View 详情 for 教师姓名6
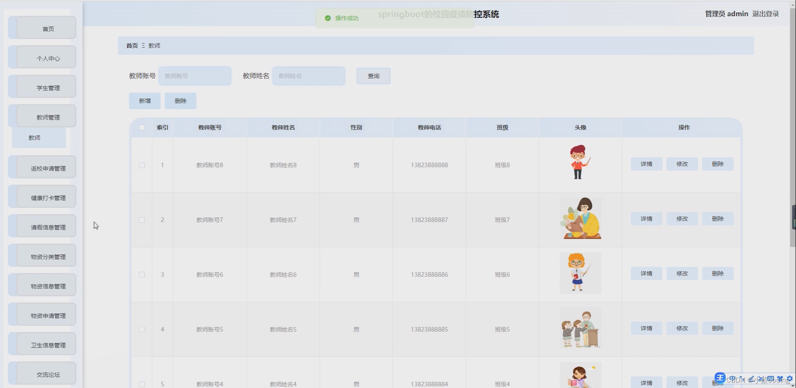 (x=647, y=273)
